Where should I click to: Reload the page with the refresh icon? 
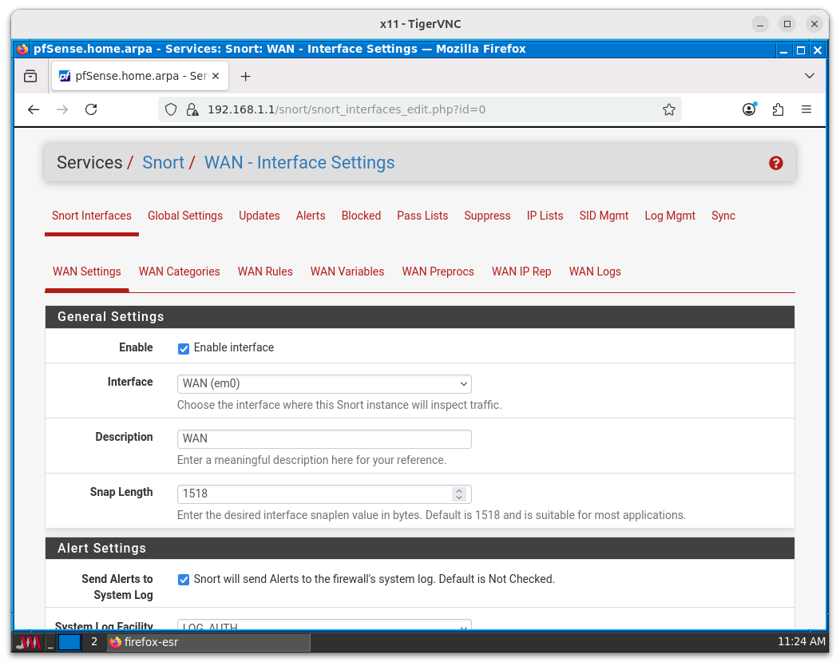click(91, 110)
